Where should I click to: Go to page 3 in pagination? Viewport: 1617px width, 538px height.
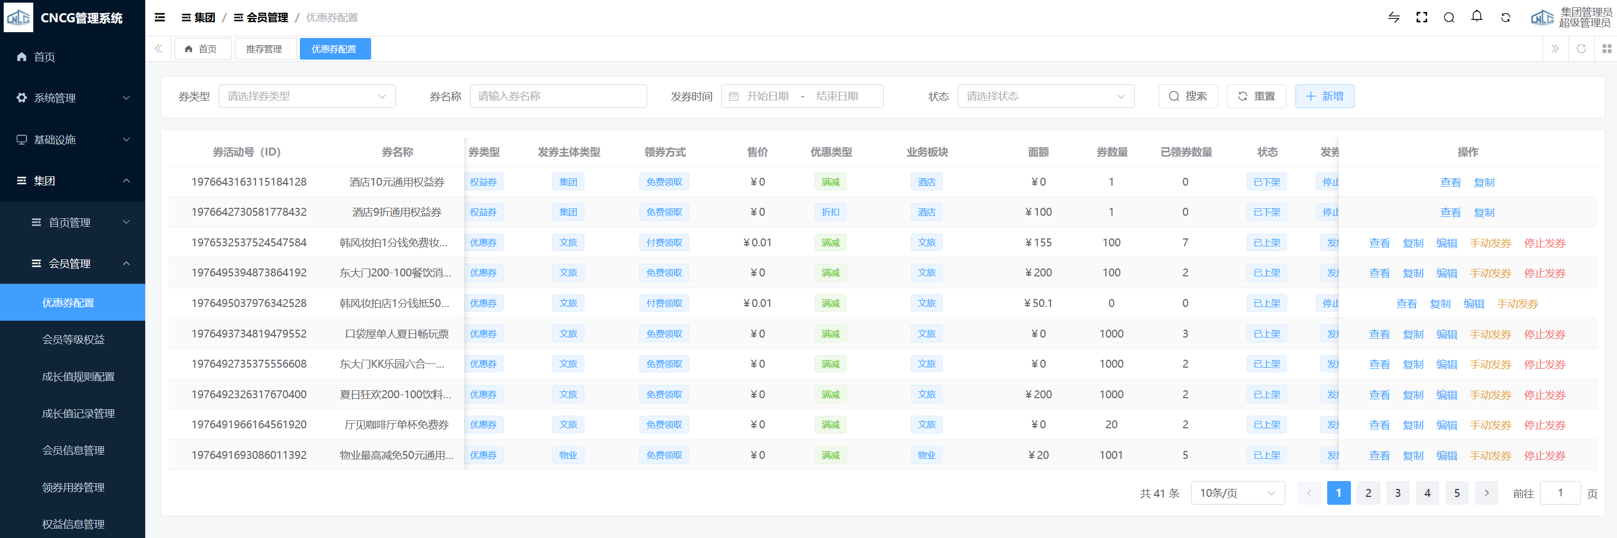1398,493
